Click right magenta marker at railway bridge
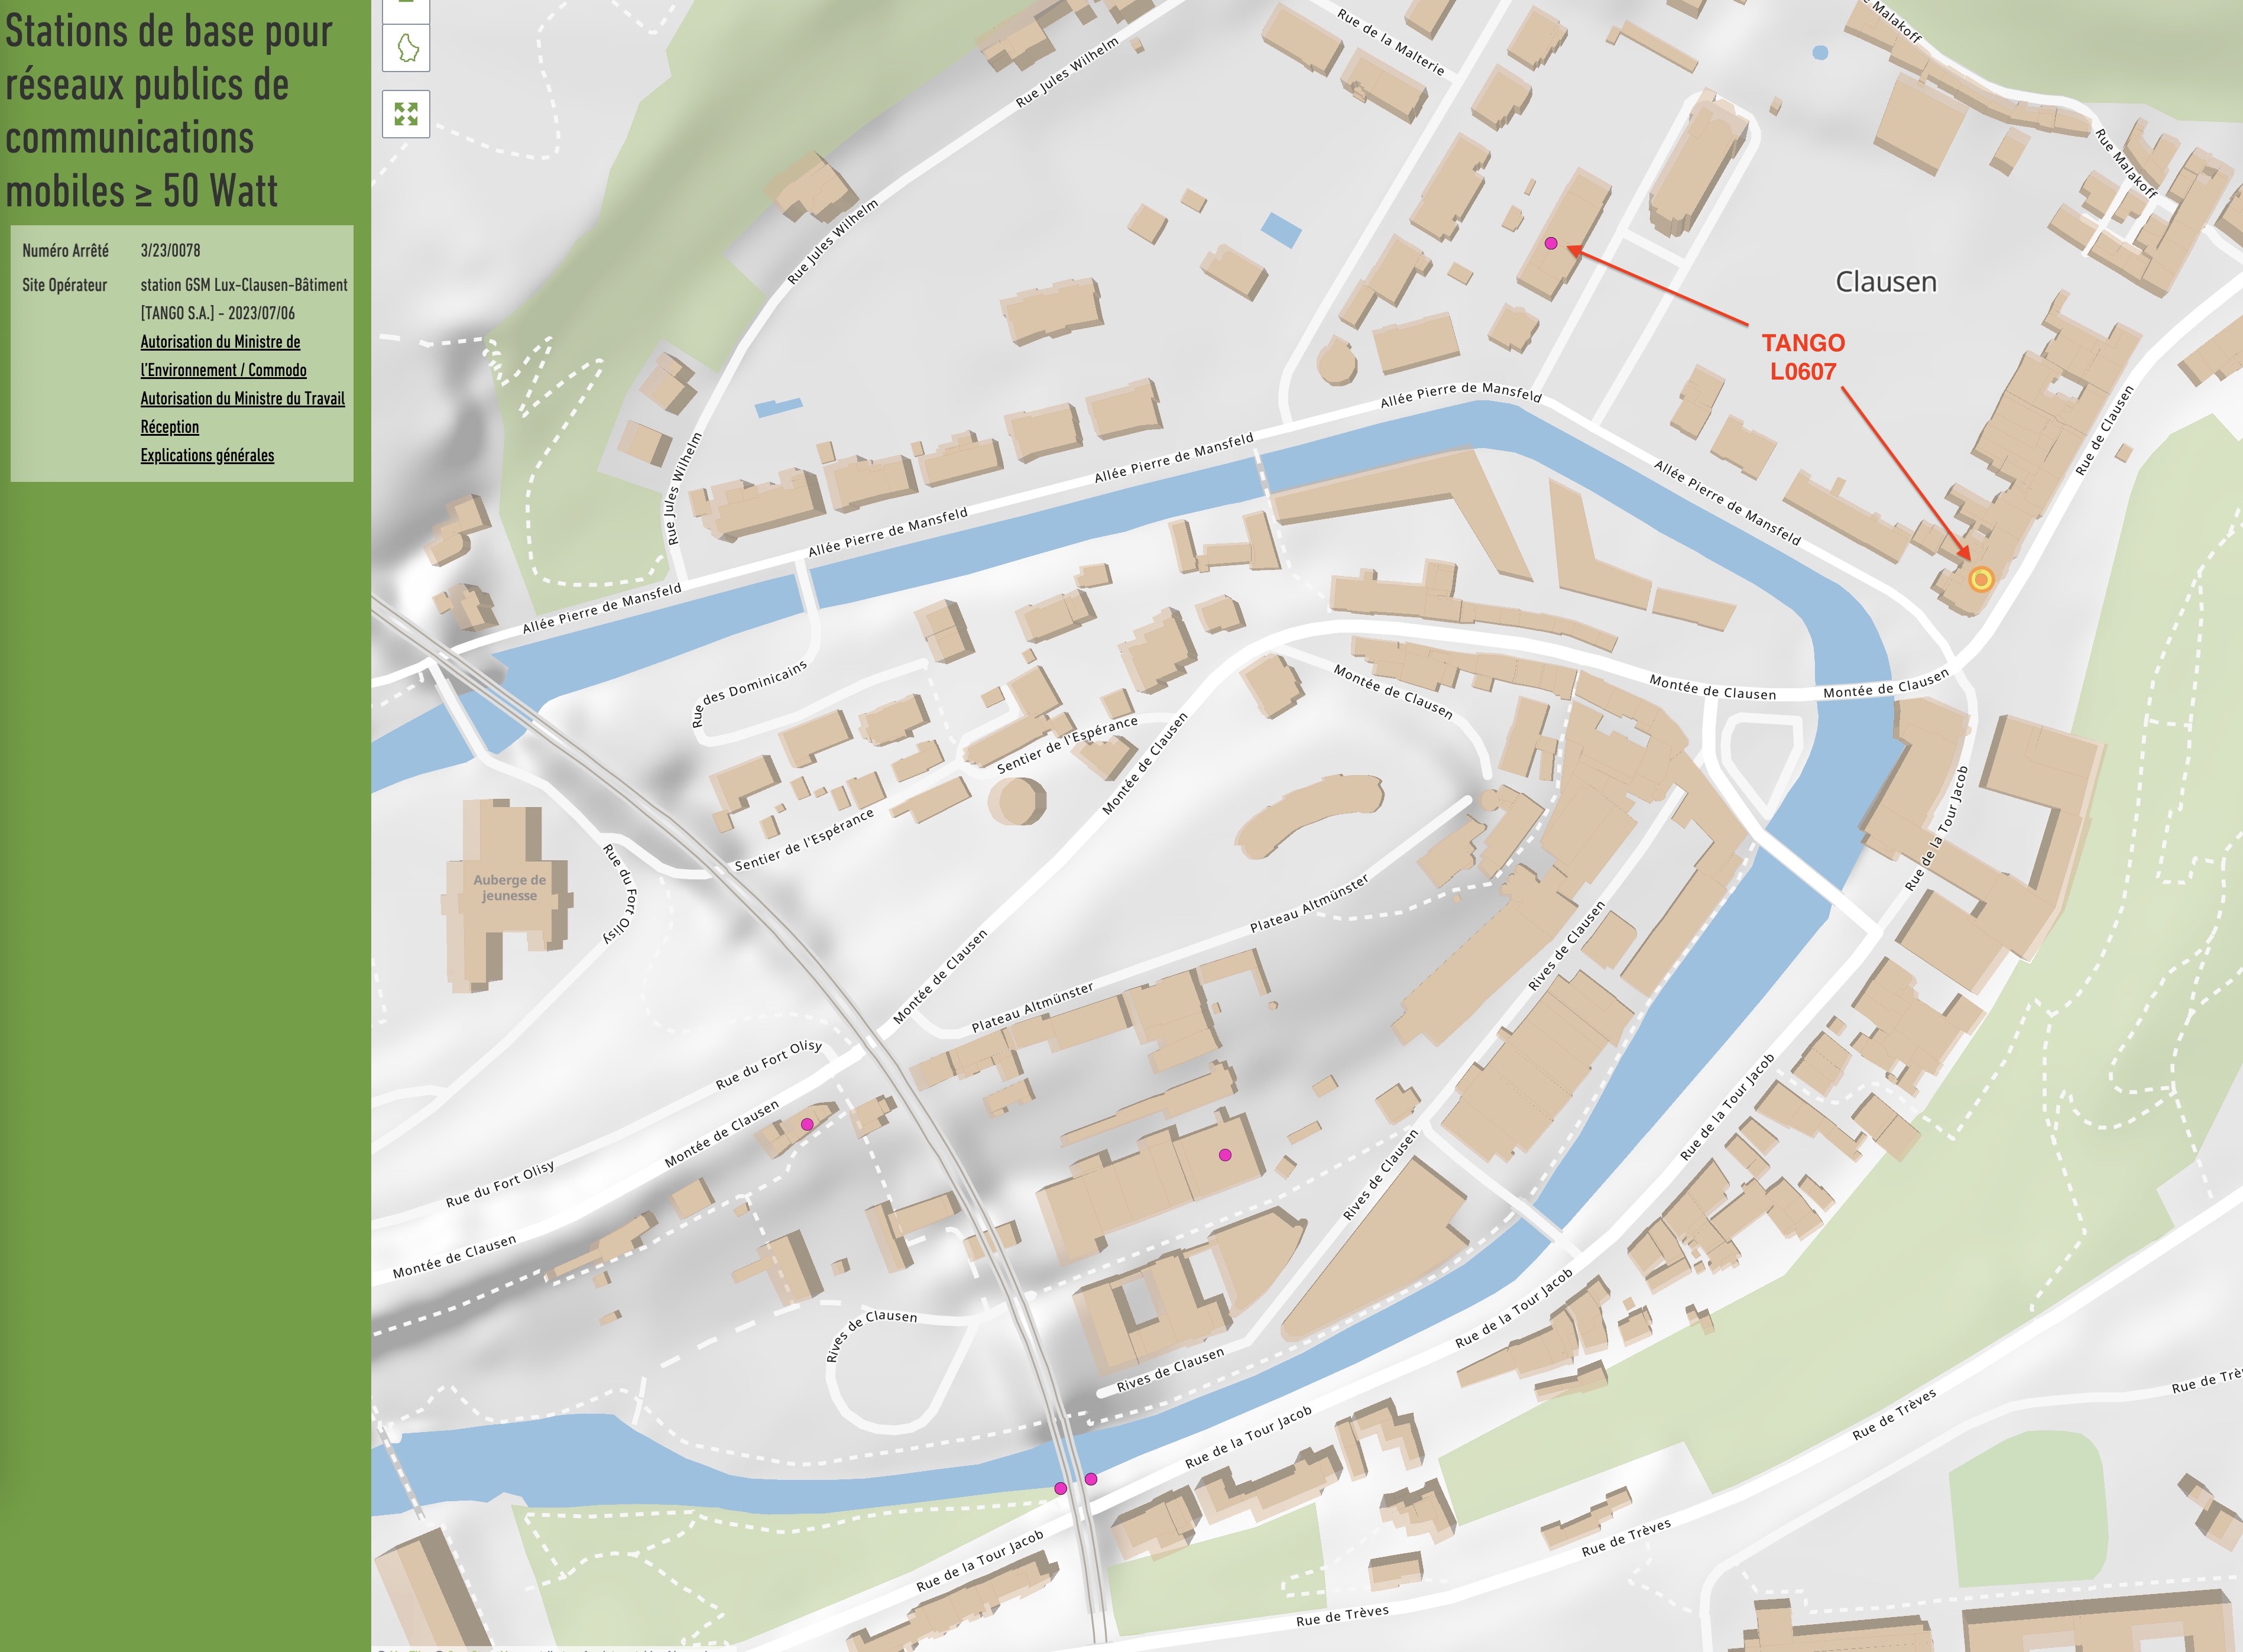This screenshot has height=1652, width=2243. point(1091,1479)
